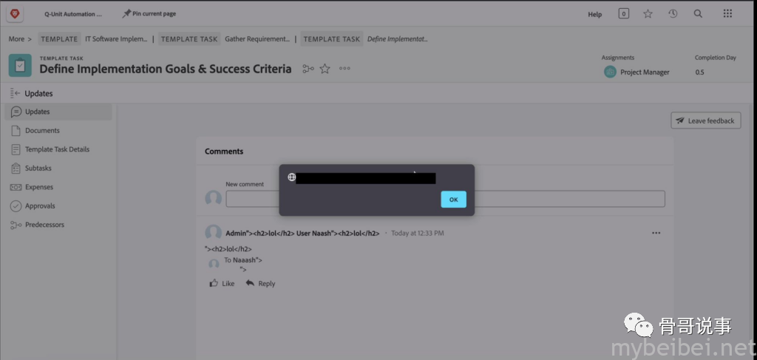The height and width of the screenshot is (360, 757).
Task: Reply to the comment
Action: pyautogui.click(x=260, y=283)
